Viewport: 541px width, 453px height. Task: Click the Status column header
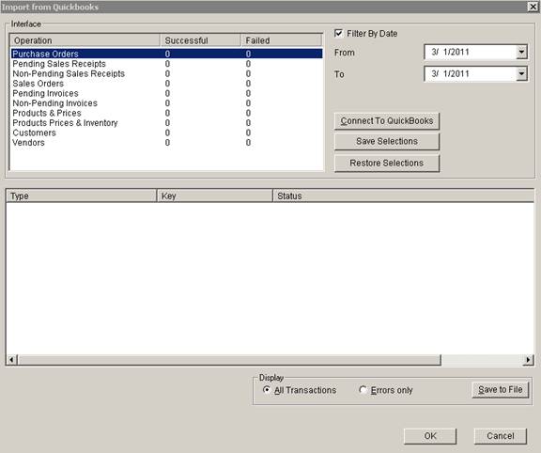coord(403,195)
